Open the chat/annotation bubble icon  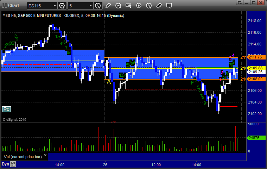[169, 6]
